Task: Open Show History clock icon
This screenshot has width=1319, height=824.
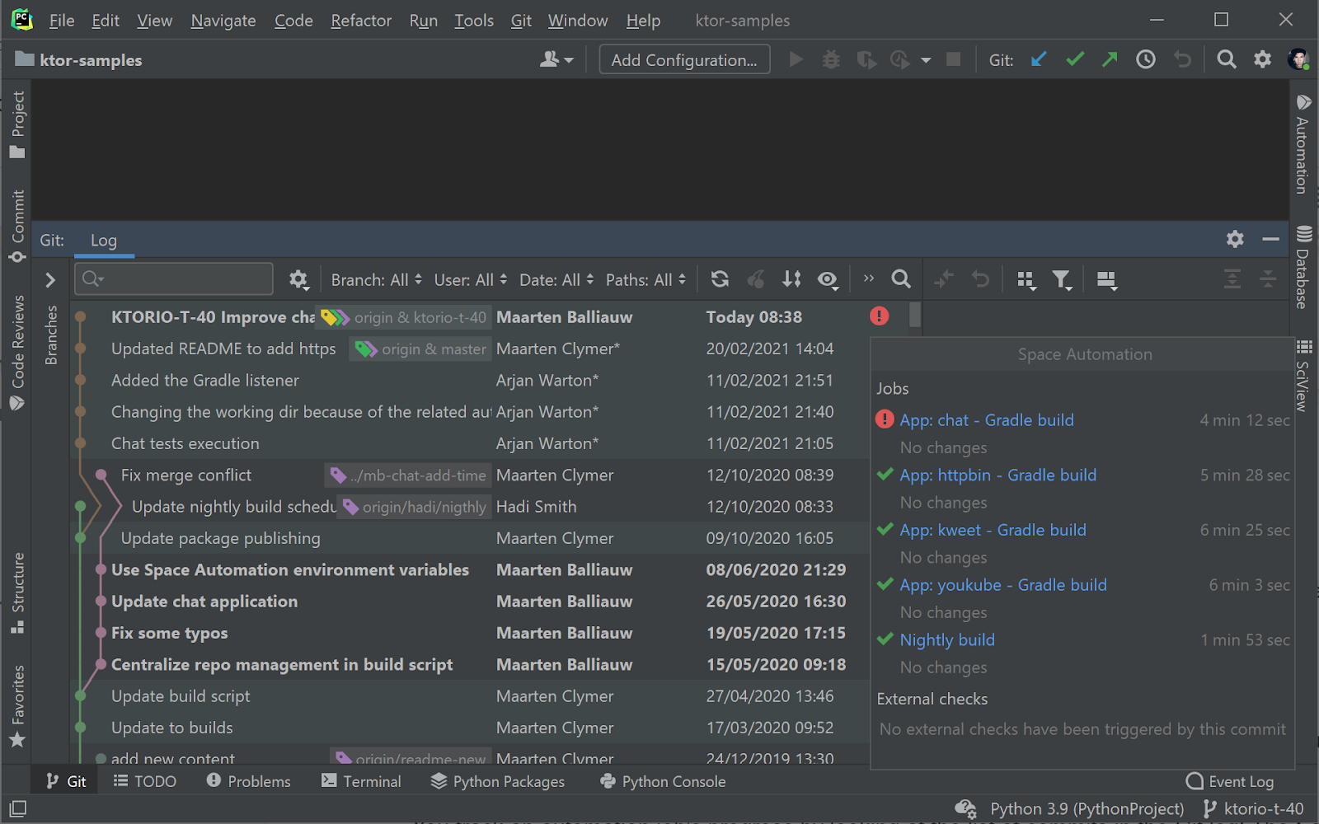Action: [1145, 59]
